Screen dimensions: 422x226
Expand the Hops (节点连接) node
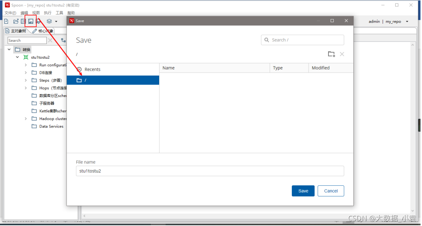click(26, 88)
